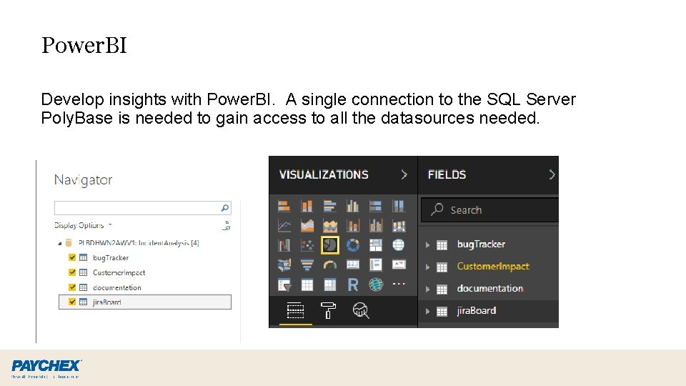
Task: Uncheck the bugTracker table checkbox
Action: [x=71, y=257]
